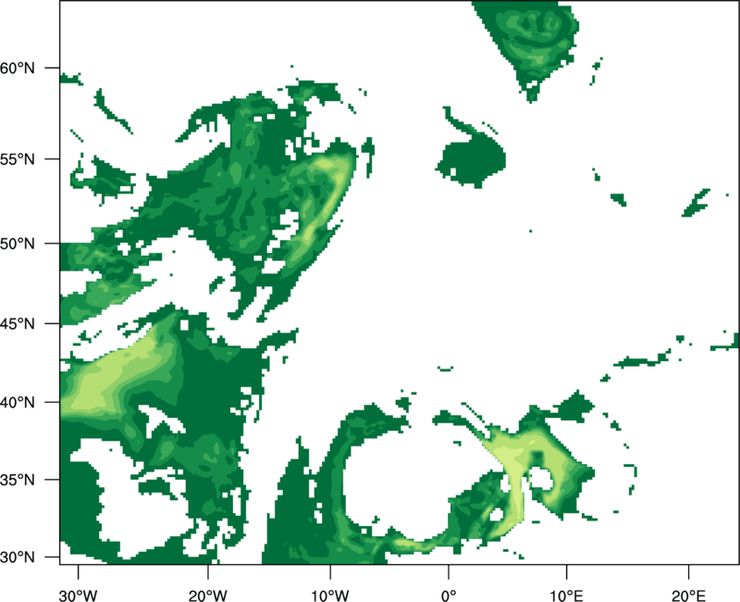740x602 pixels.
Task: Click the 0° longitude label
Action: click(x=449, y=596)
